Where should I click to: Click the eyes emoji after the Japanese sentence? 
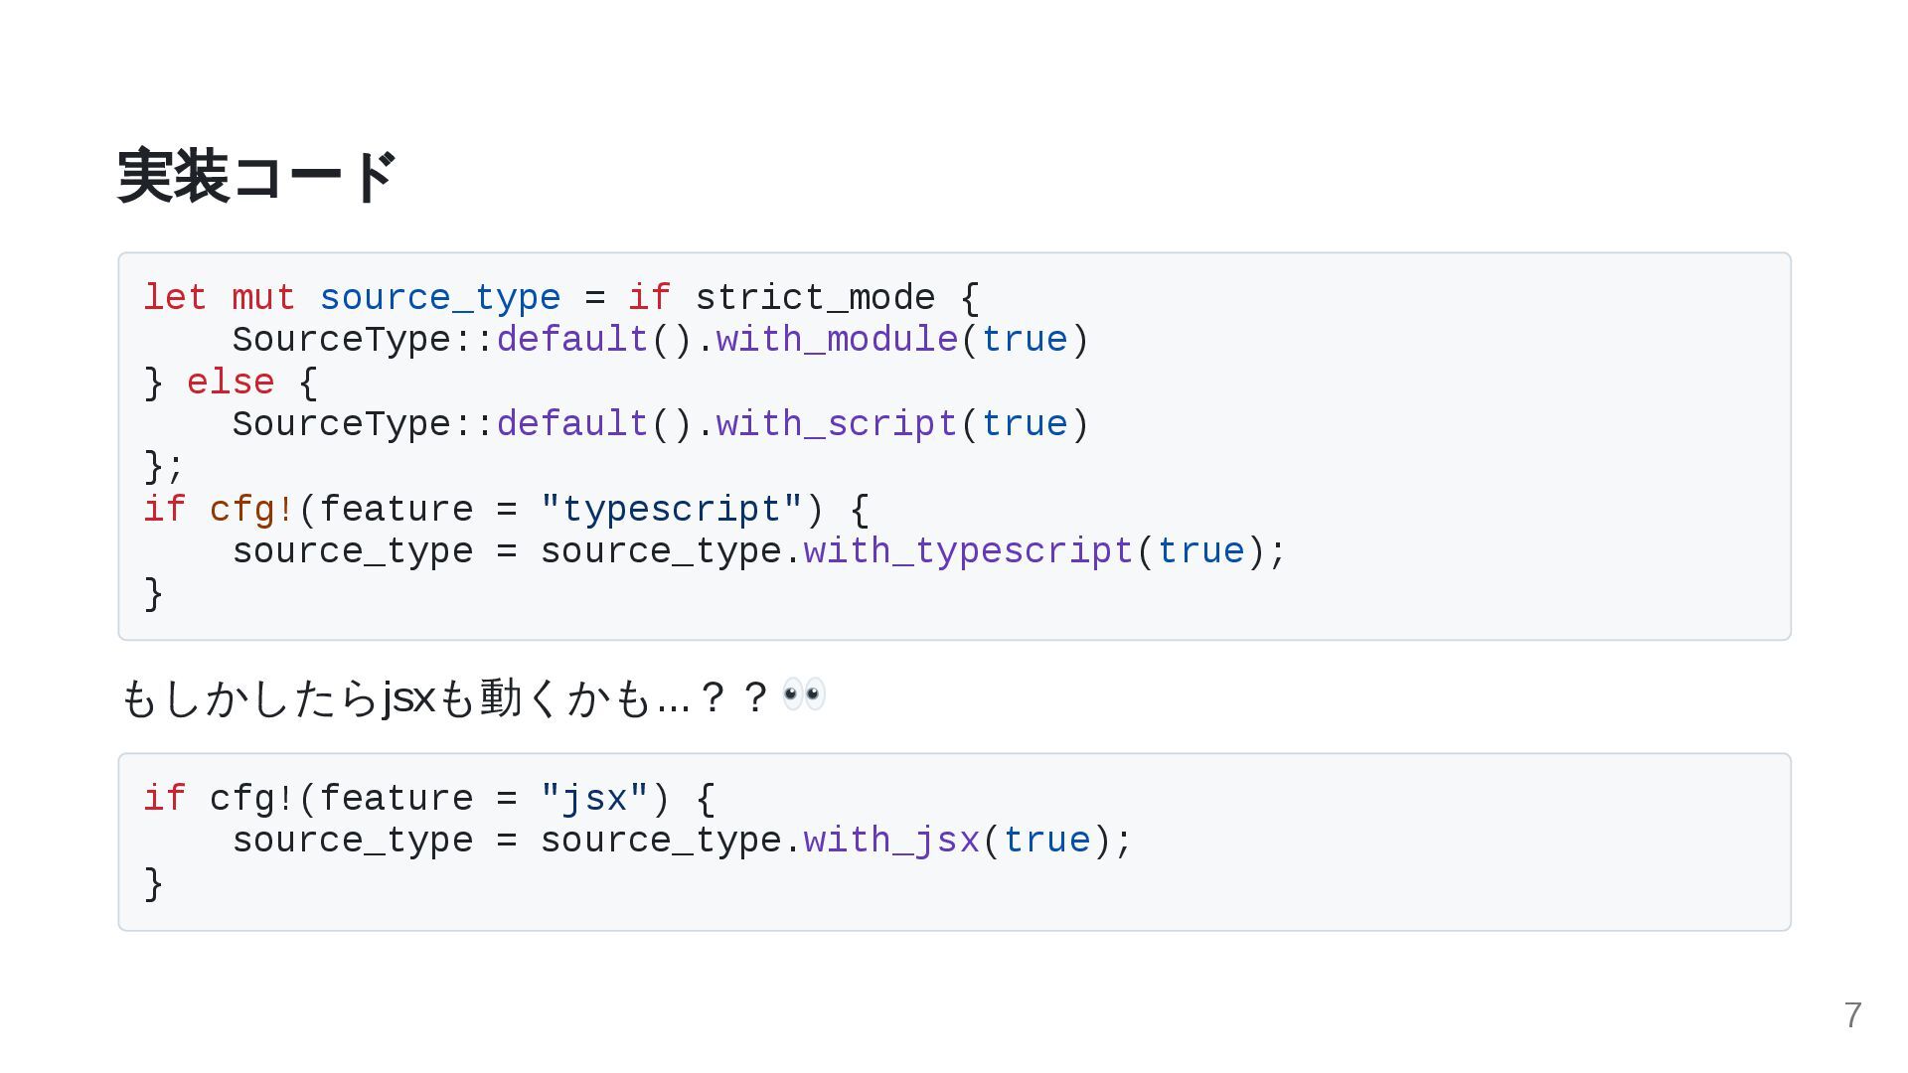[x=803, y=694]
